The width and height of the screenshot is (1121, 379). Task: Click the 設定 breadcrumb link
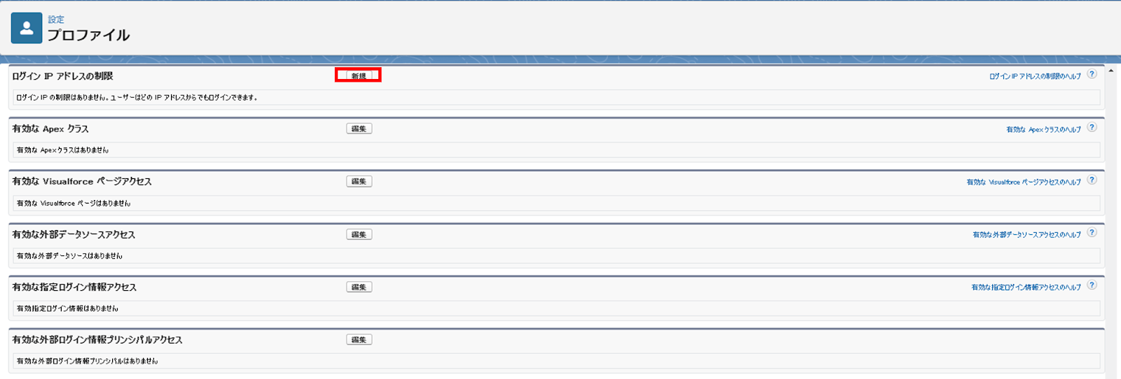pyautogui.click(x=56, y=20)
